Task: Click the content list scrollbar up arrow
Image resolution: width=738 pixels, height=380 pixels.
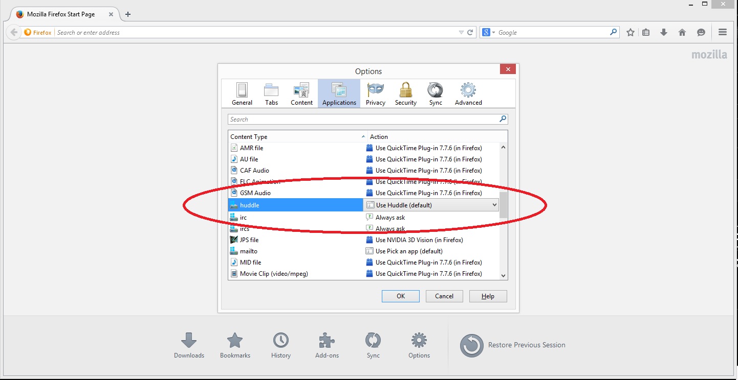Action: [503, 147]
